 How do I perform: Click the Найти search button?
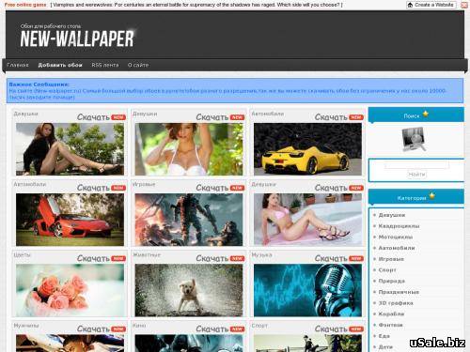[417, 175]
